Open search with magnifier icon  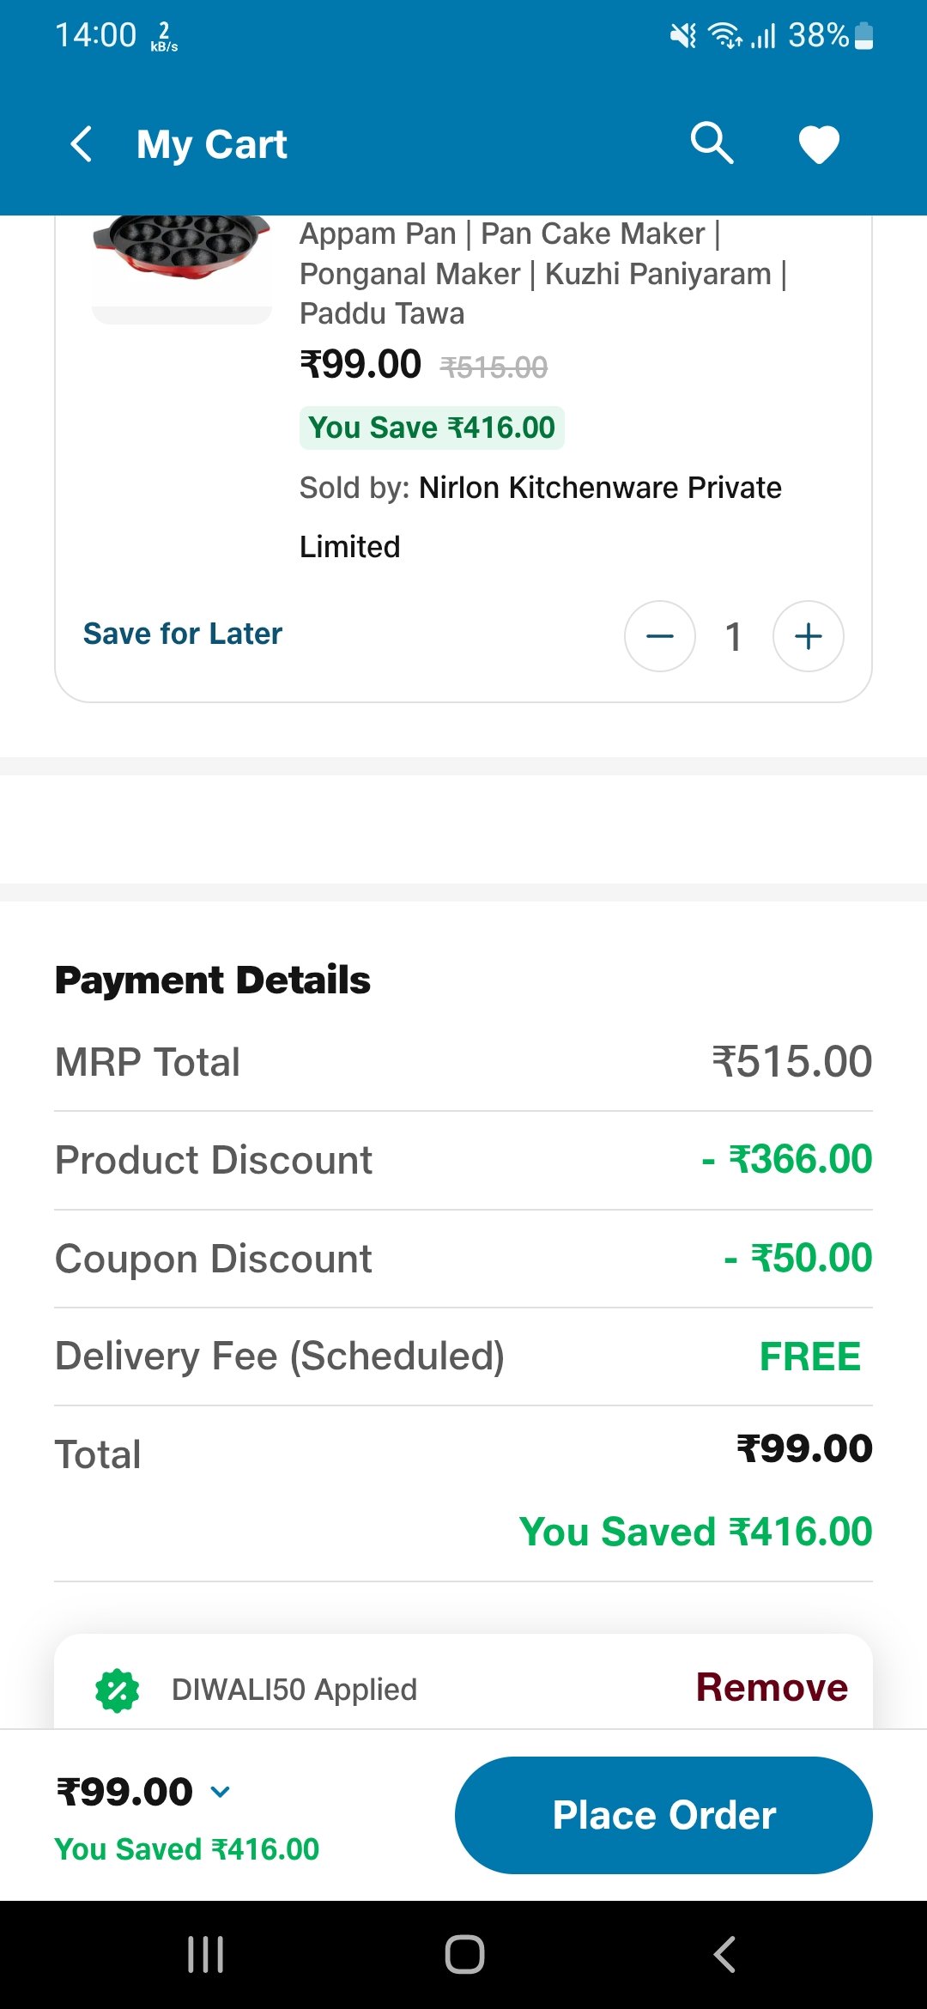coord(712,143)
